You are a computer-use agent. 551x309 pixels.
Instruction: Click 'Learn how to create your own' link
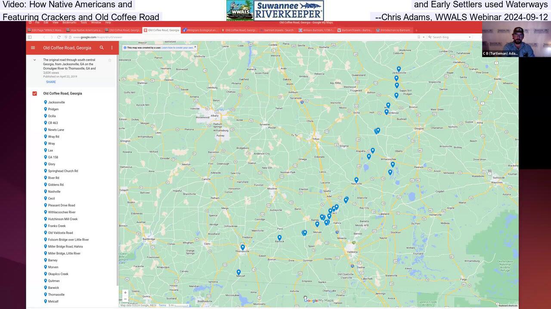[x=177, y=48]
